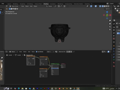Open the Object Mode dropdown
This screenshot has width=120, height=90.
pyautogui.click(x=15, y=6)
